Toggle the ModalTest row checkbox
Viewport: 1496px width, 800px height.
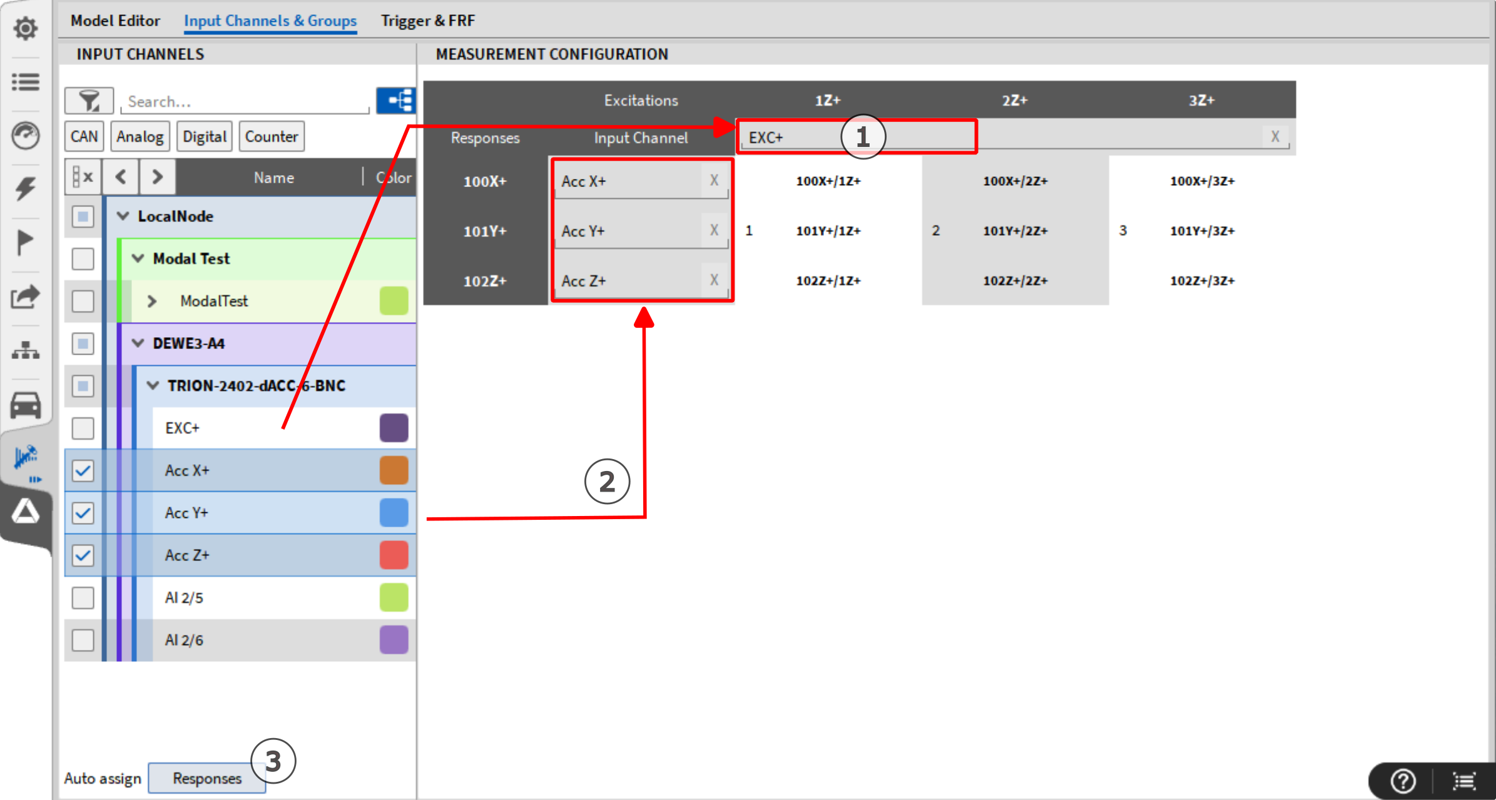83,301
